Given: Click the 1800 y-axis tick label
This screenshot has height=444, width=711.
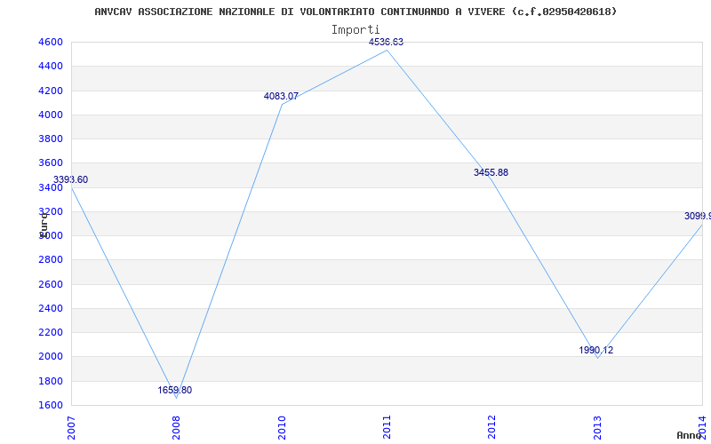Looking at the screenshot, I should [51, 381].
